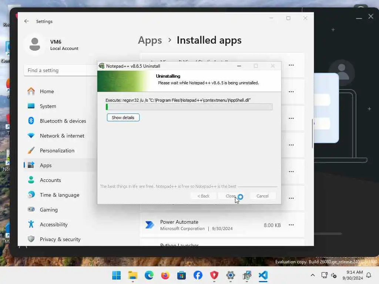Click the Power Automate app name
This screenshot has width=379, height=284.
tap(179, 222)
